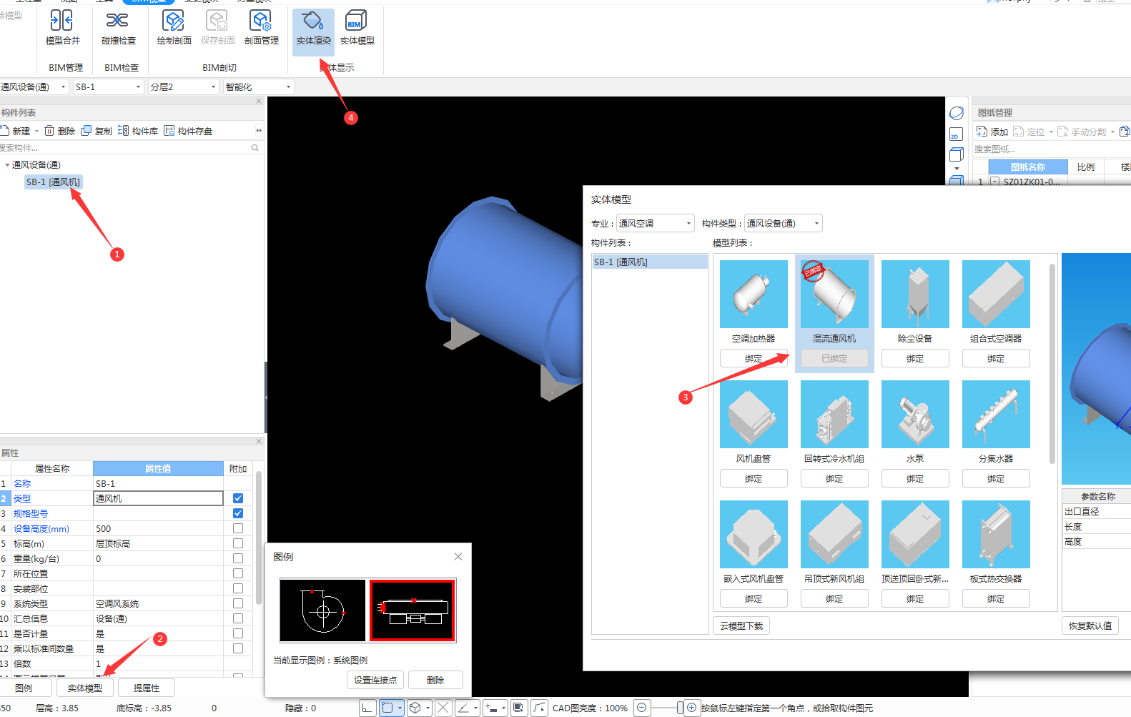Viewport: 1131px width, 717px height.
Task: Enable 附加 checkbox for 所在位置 row
Action: 238,573
